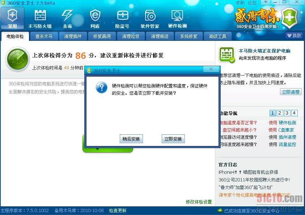Click the 立即清理 button
This screenshot has height=215, width=305.
[291, 92]
